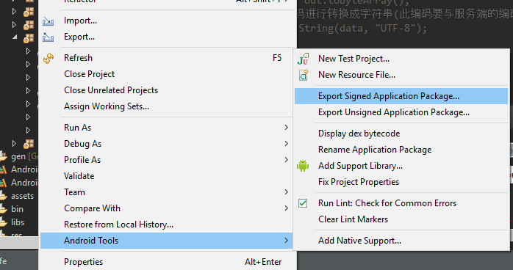
Task: Click the assets folder icon
Action: pyautogui.click(x=3, y=196)
